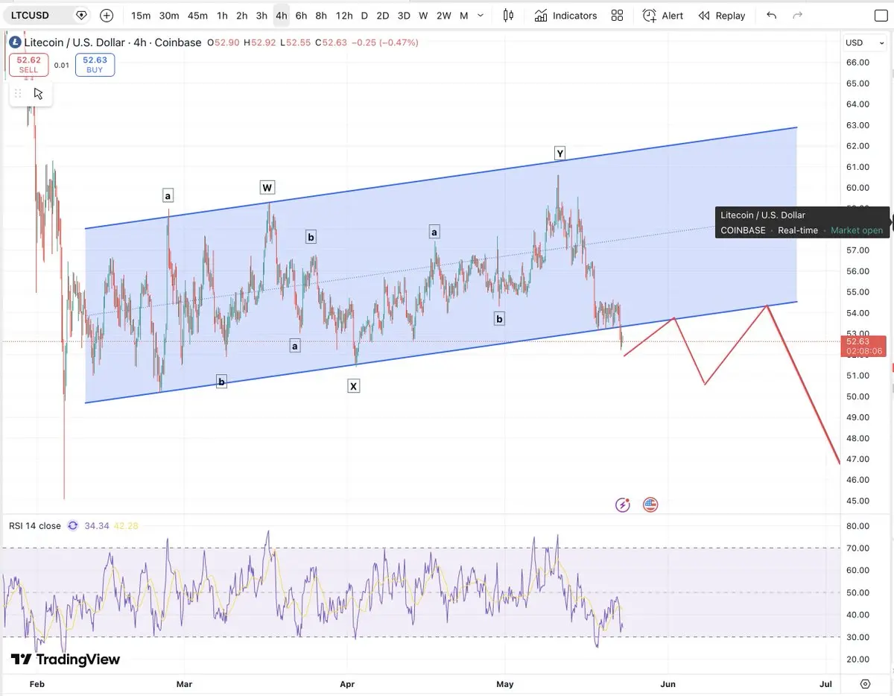Expand the timeframe dropdown arrow

pyautogui.click(x=481, y=16)
